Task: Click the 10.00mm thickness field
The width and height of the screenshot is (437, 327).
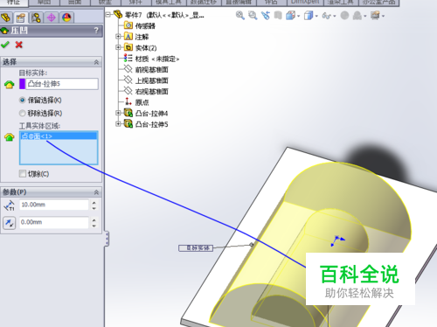Action: point(54,205)
